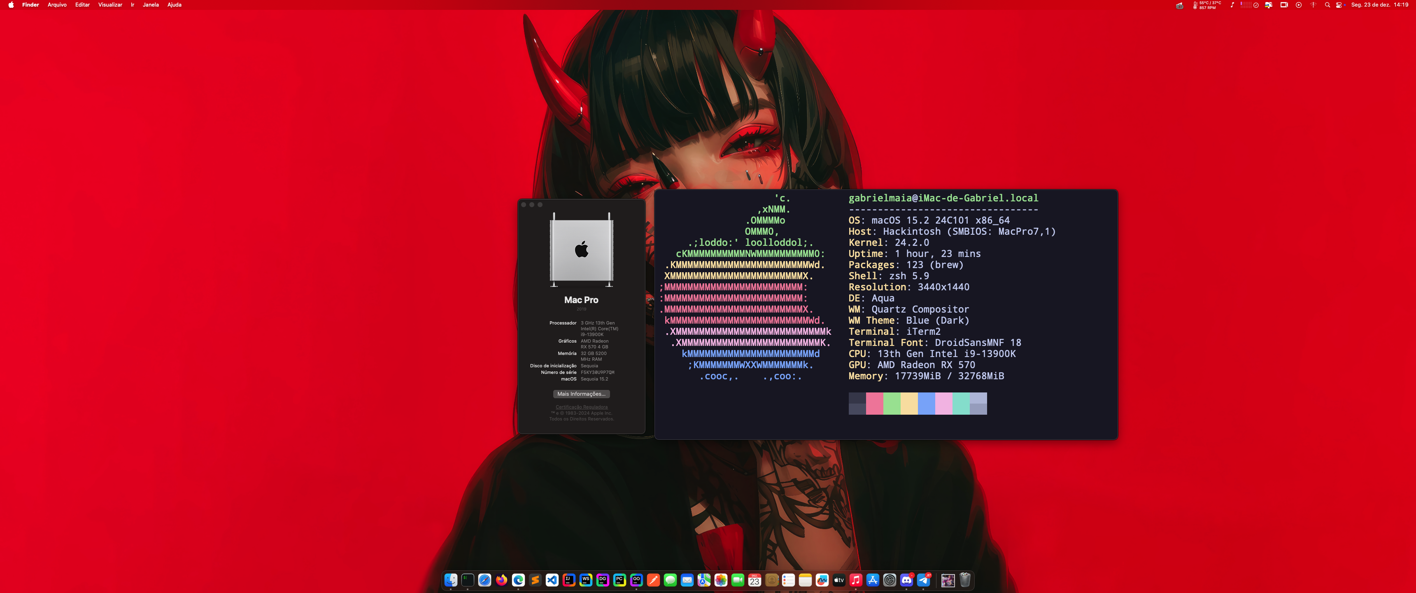The height and width of the screenshot is (593, 1416).
Task: Open the Apple menu
Action: click(11, 5)
